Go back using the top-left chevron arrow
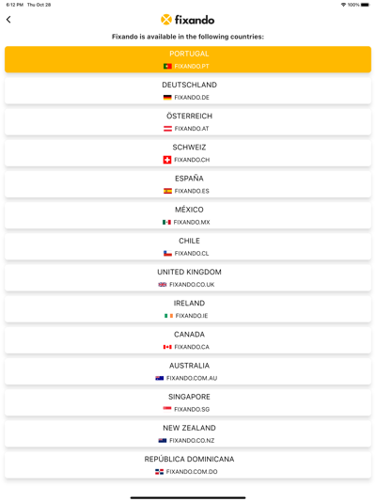This screenshot has width=376, height=502. point(8,20)
